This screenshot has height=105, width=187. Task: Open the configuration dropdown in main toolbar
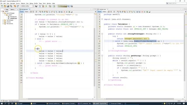coord(27,6)
